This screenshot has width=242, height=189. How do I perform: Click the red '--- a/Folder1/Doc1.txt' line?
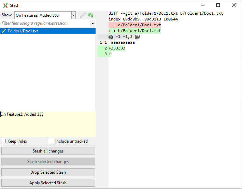pyautogui.click(x=135, y=25)
